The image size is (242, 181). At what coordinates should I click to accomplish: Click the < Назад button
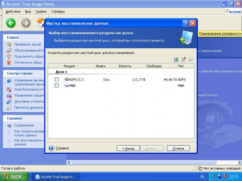click(x=128, y=148)
